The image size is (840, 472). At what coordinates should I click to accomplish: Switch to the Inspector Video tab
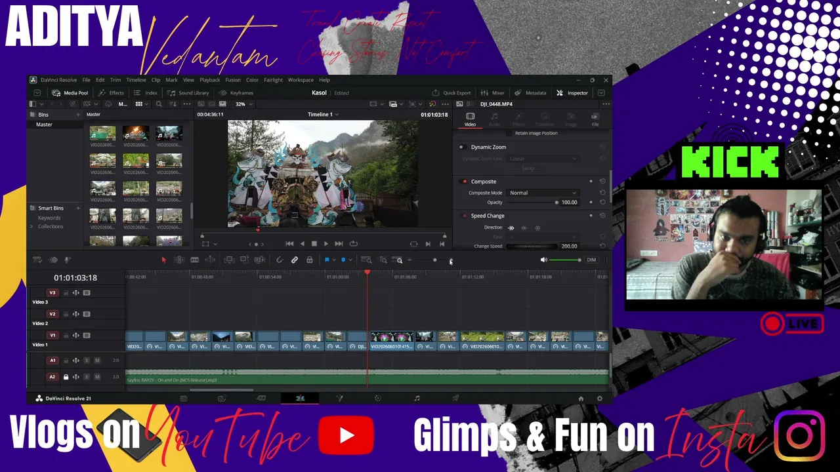(x=470, y=119)
